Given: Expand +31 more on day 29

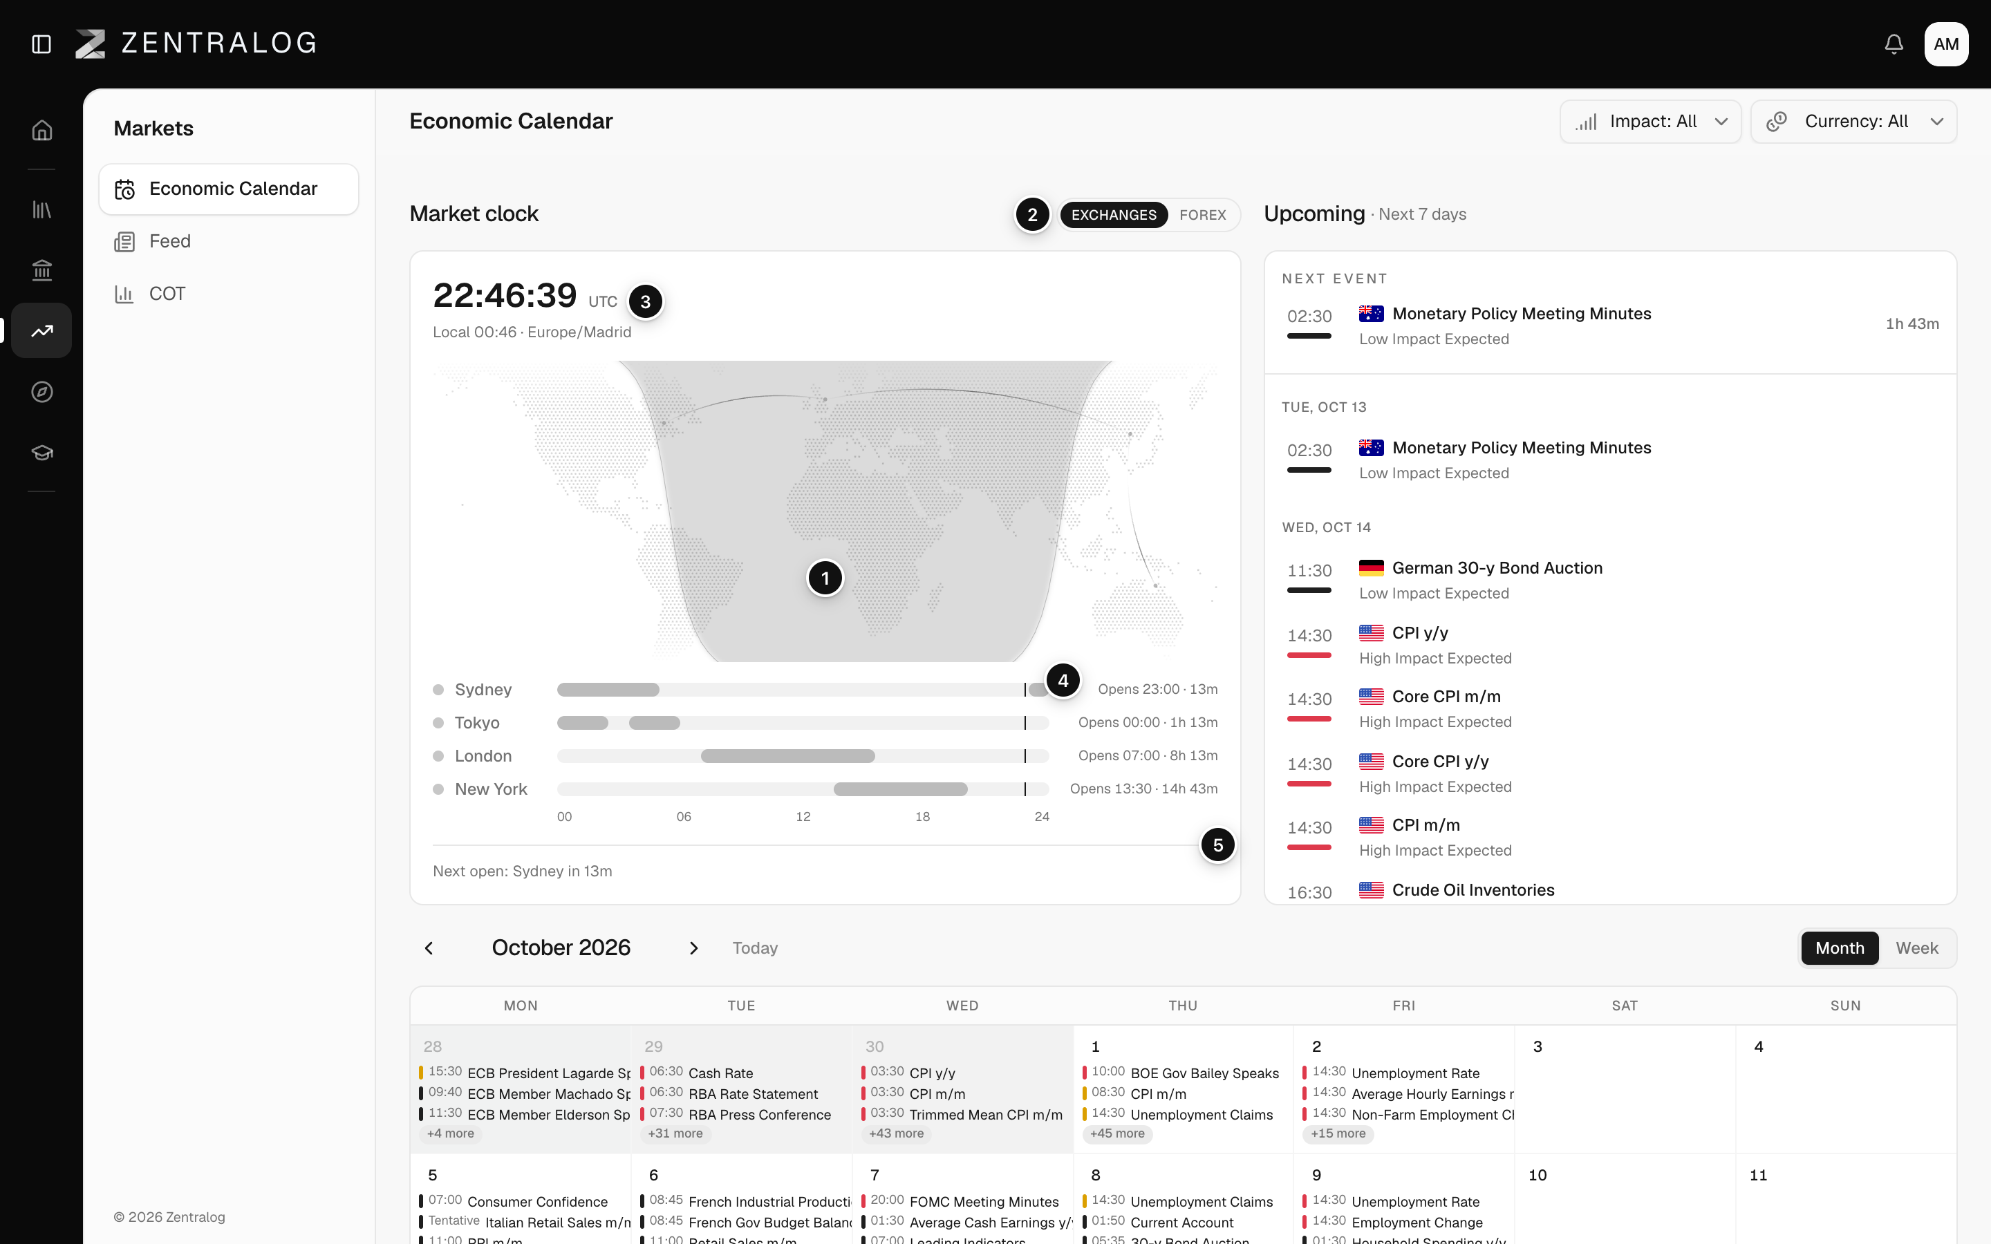Looking at the screenshot, I should (x=675, y=1133).
